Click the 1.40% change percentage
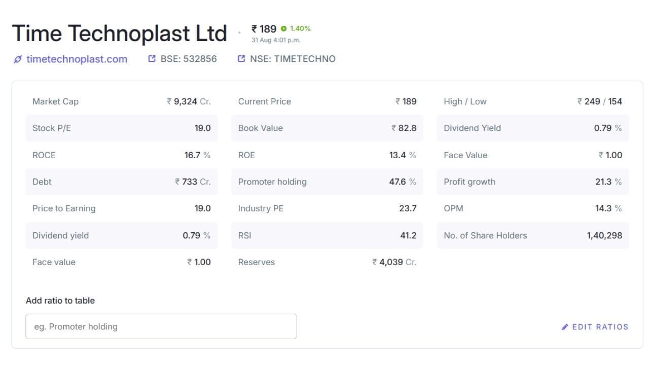 tap(300, 29)
